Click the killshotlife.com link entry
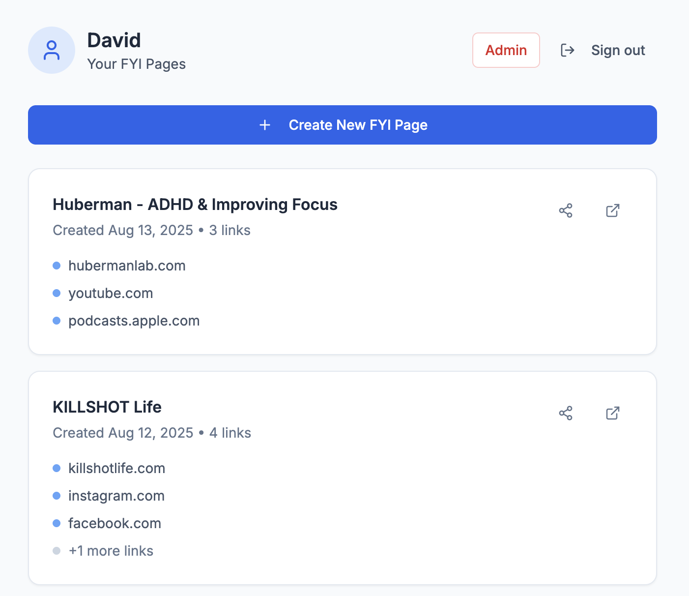 pos(116,468)
